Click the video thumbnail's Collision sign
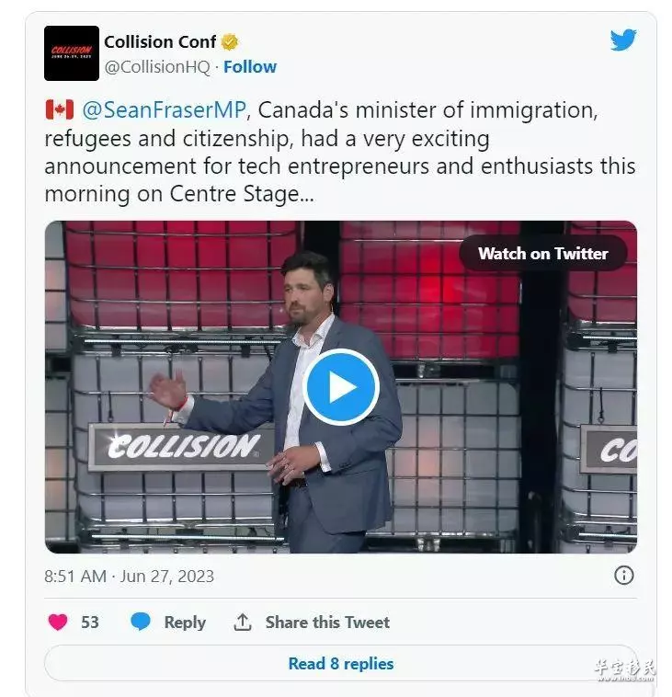 coord(181,447)
